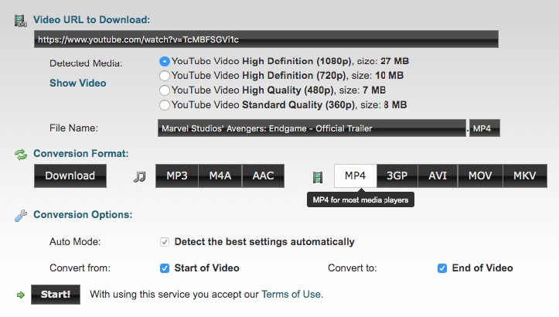Click the video URL input field
Image resolution: width=559 pixels, height=317 pixels.
(x=266, y=39)
